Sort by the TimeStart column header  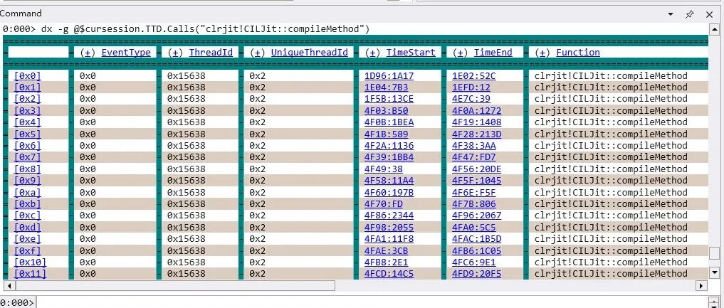(411, 53)
